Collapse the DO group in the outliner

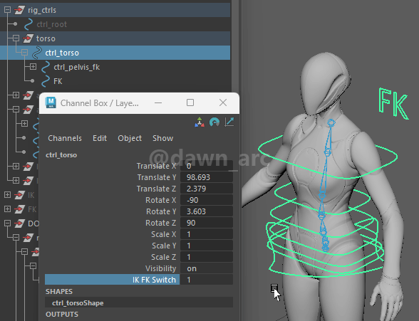click(7, 223)
